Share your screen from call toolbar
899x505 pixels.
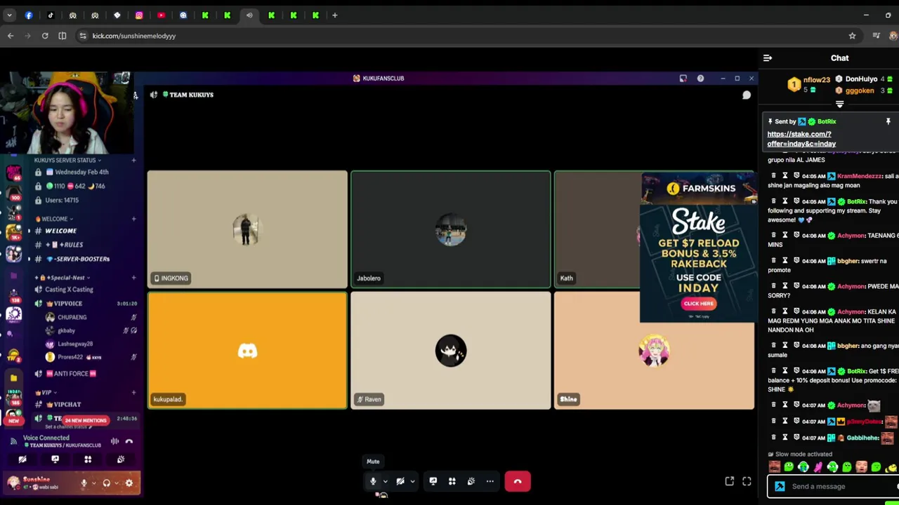point(433,481)
